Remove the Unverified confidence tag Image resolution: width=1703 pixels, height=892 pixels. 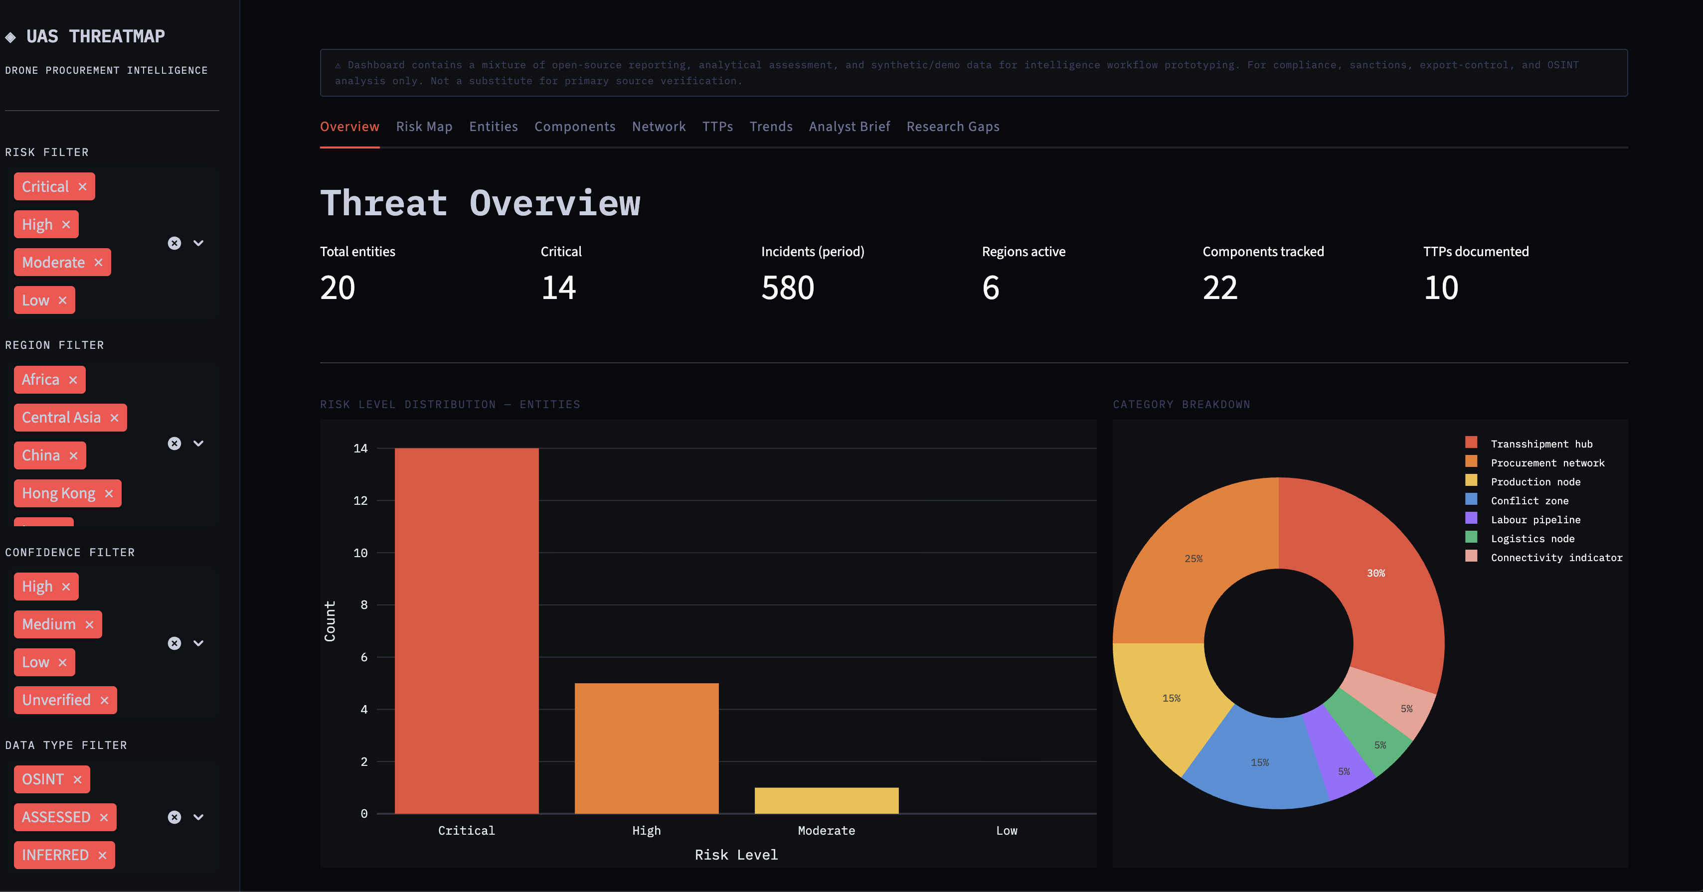pyautogui.click(x=105, y=700)
